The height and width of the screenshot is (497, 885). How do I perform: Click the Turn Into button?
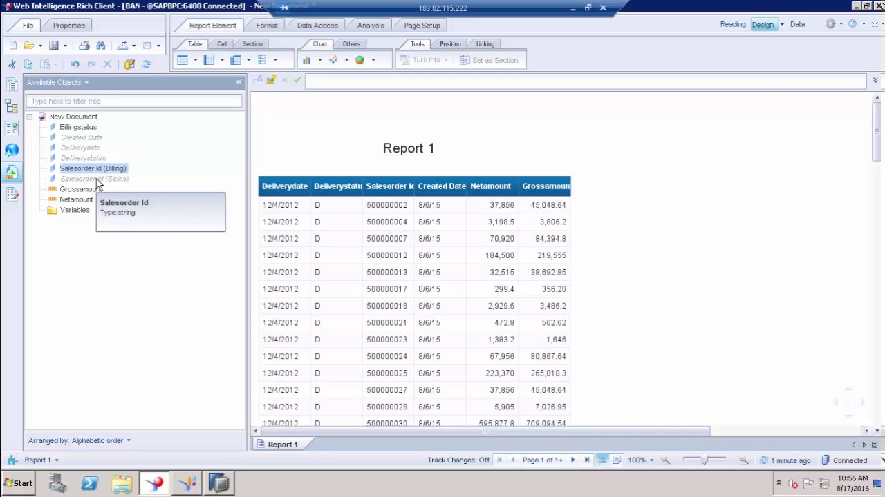click(x=424, y=60)
